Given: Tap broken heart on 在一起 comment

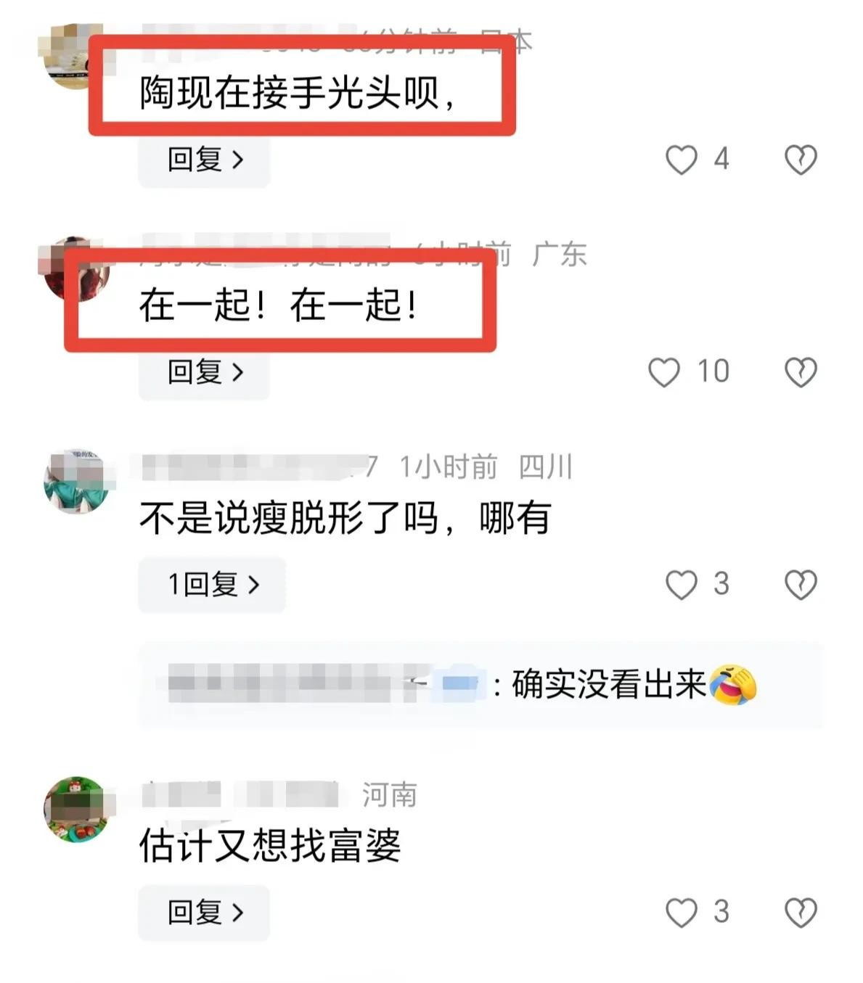Looking at the screenshot, I should point(801,372).
